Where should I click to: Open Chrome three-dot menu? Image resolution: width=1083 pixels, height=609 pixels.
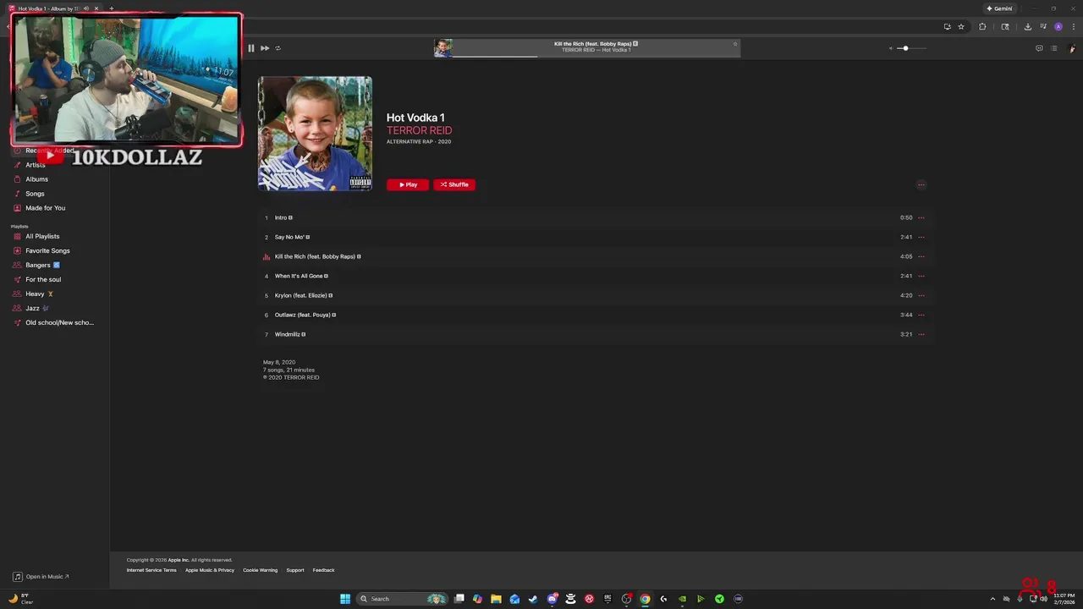point(1073,26)
